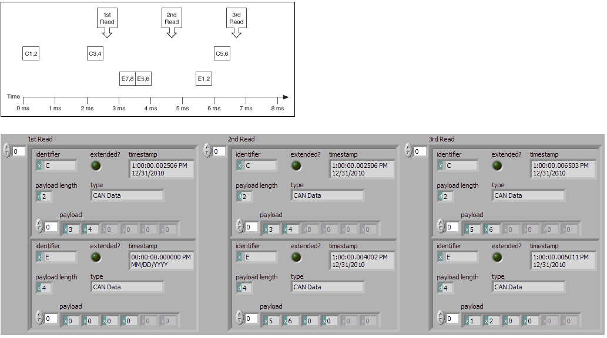Screen dimensions: 607x338
Task: Select payload byte value 4 in 1st Read
Action: coord(88,229)
